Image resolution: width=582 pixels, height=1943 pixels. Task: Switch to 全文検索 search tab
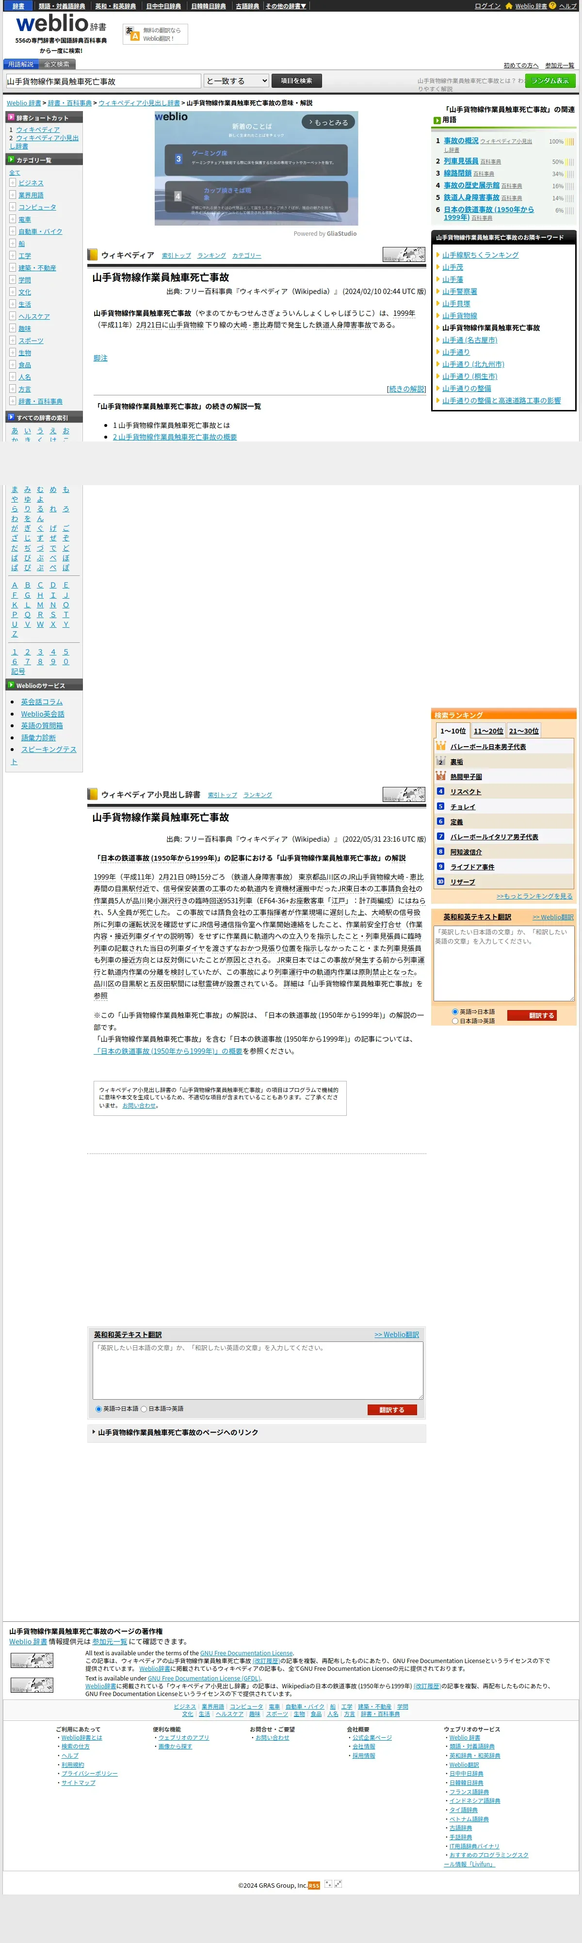tap(57, 64)
